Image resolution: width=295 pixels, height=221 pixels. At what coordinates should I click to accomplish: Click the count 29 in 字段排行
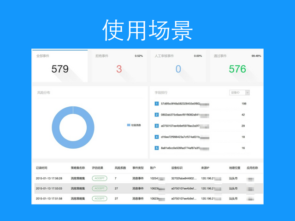(243, 126)
